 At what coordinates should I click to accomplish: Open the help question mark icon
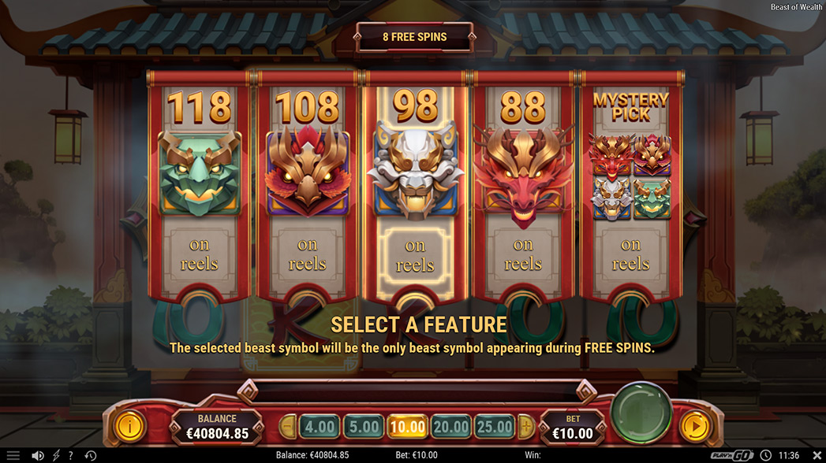click(70, 456)
